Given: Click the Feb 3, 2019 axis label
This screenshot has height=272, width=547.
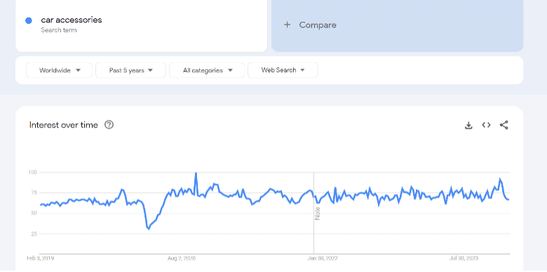Looking at the screenshot, I should coord(41,259).
